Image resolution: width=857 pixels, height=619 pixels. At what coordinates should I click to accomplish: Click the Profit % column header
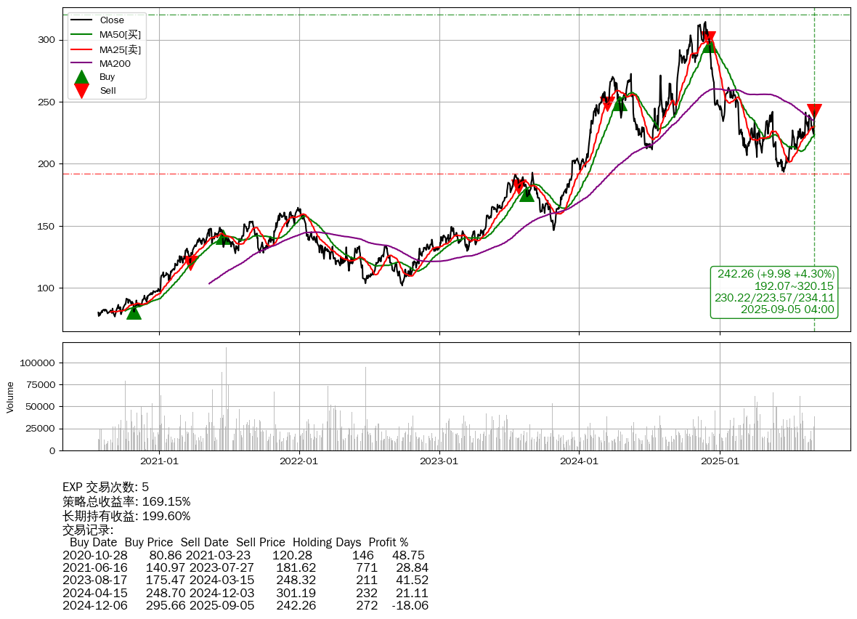pos(388,543)
